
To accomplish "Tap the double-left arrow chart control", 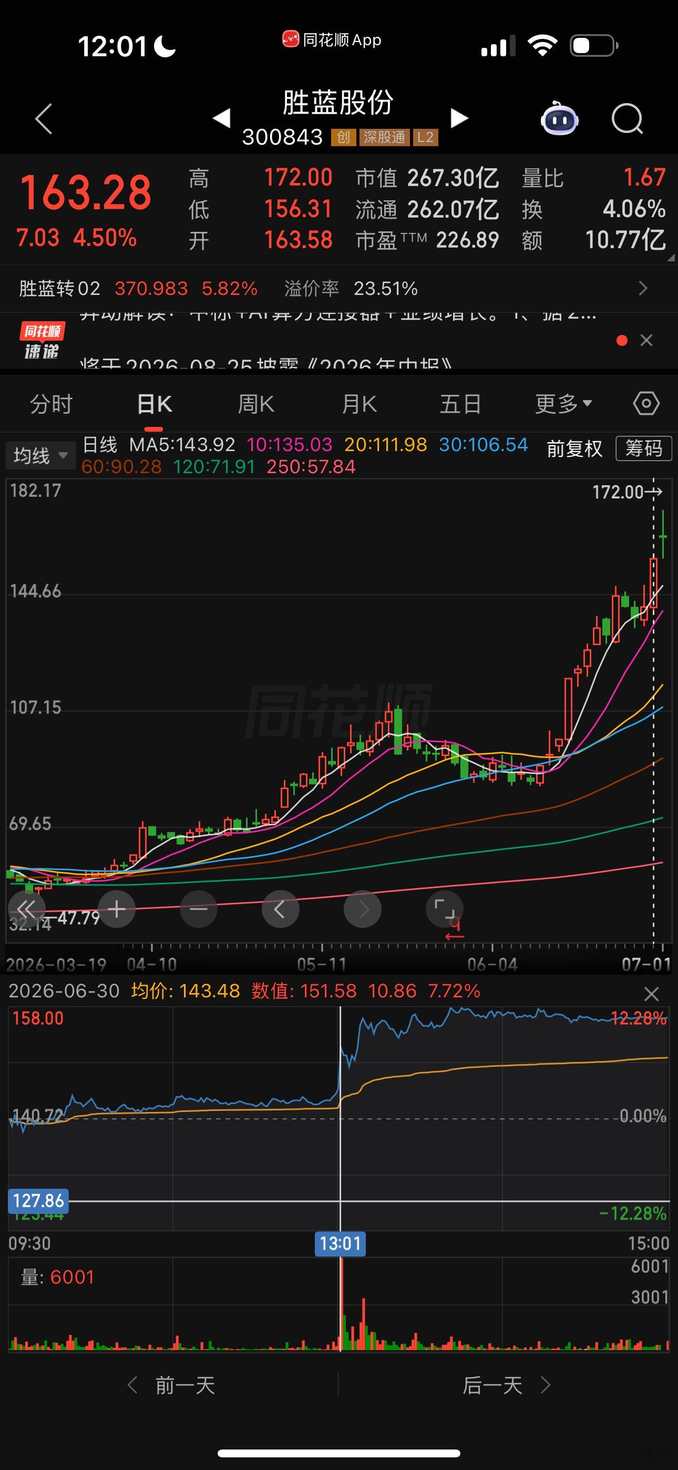I will (26, 908).
